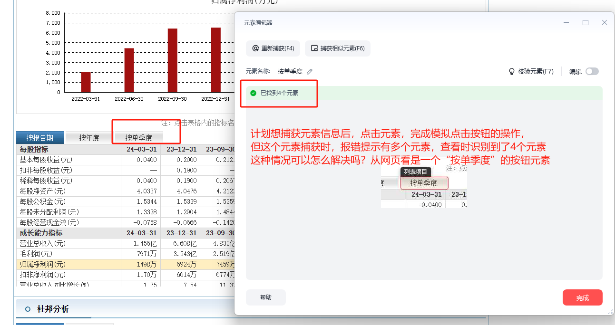Click the 2022-12-31 bar in chart

[216, 60]
